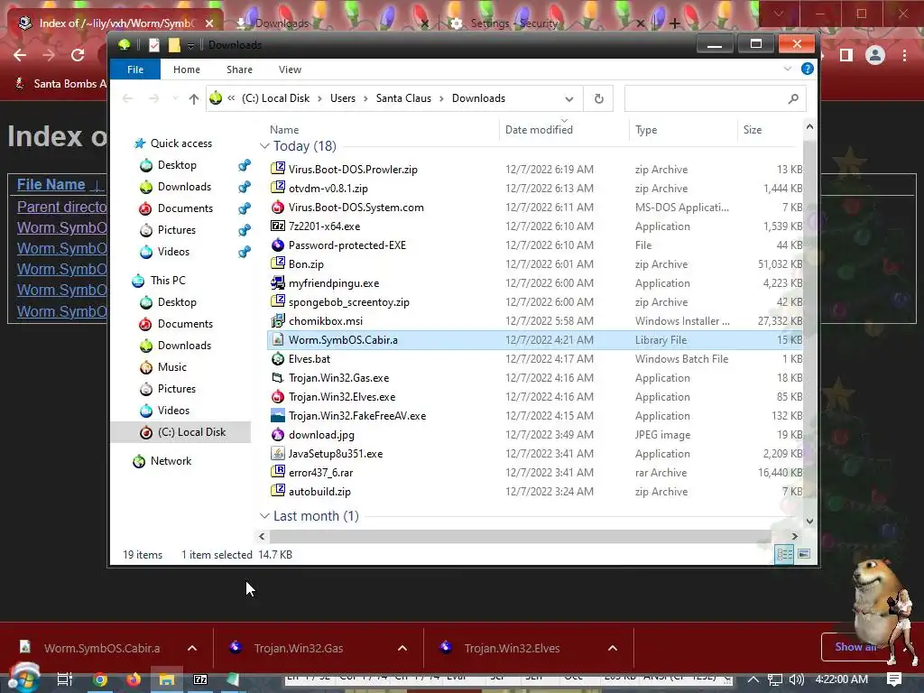
Task: Select Pictures under Quick access
Action: (x=176, y=230)
